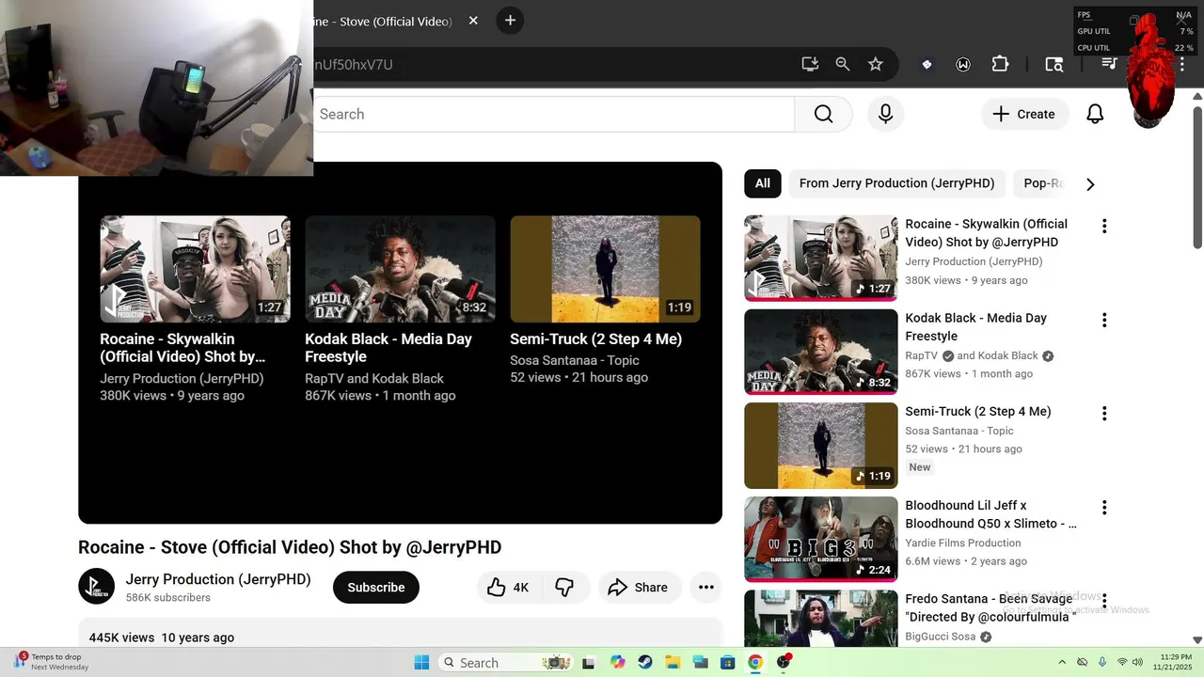Open YouTube notifications bell
1204x677 pixels.
pos(1095,114)
